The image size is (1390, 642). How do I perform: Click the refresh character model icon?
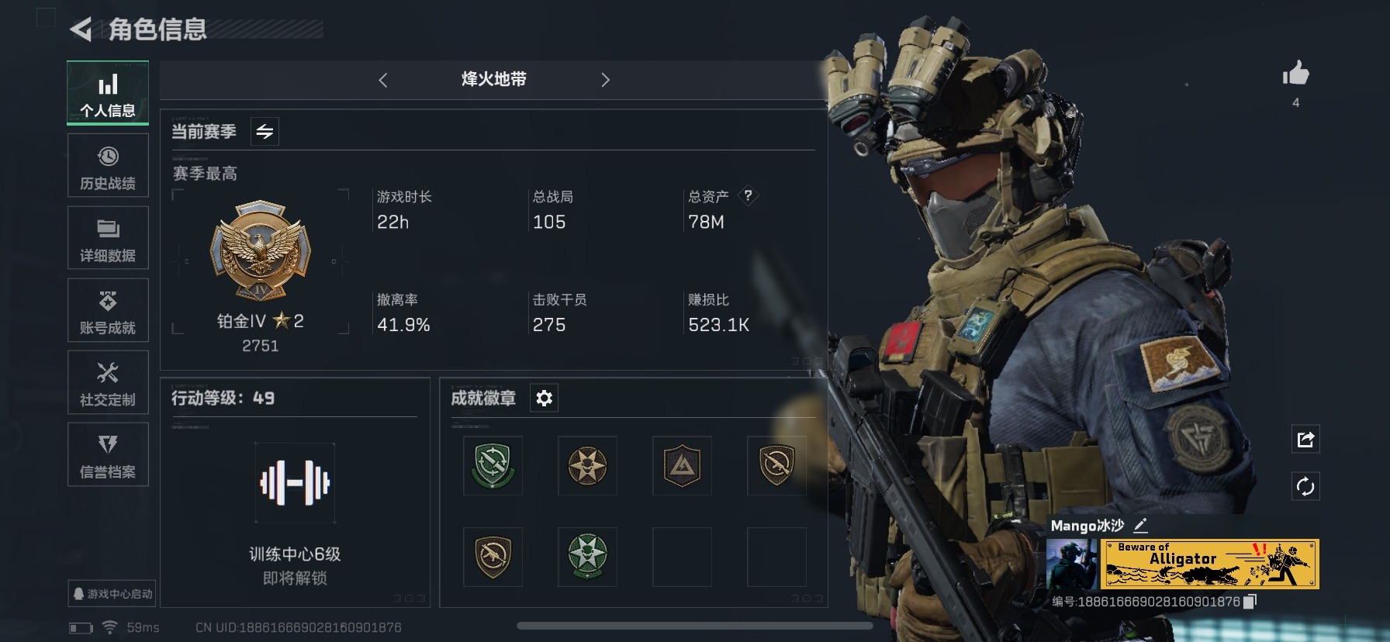click(x=1305, y=487)
